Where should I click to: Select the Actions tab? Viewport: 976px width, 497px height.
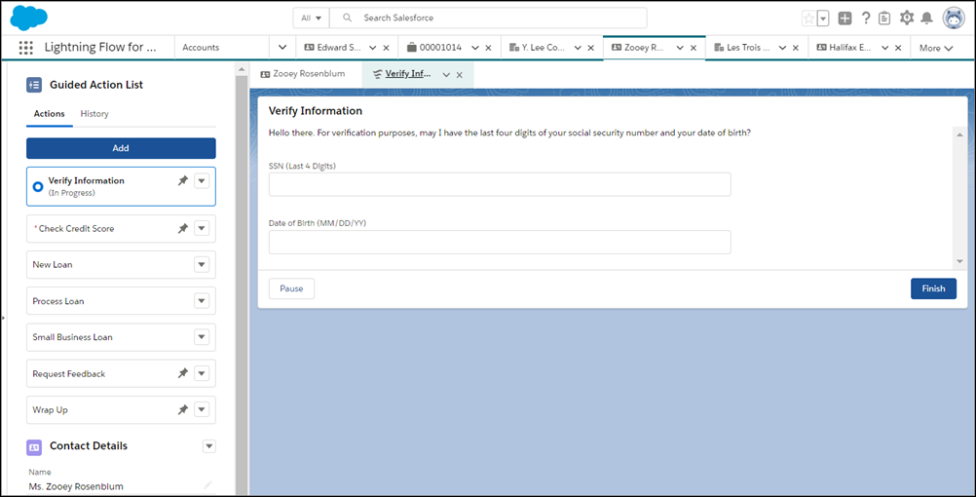[x=49, y=114]
